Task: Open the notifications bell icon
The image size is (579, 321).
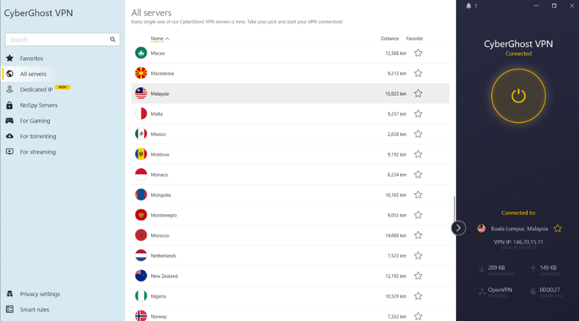Action: click(468, 6)
